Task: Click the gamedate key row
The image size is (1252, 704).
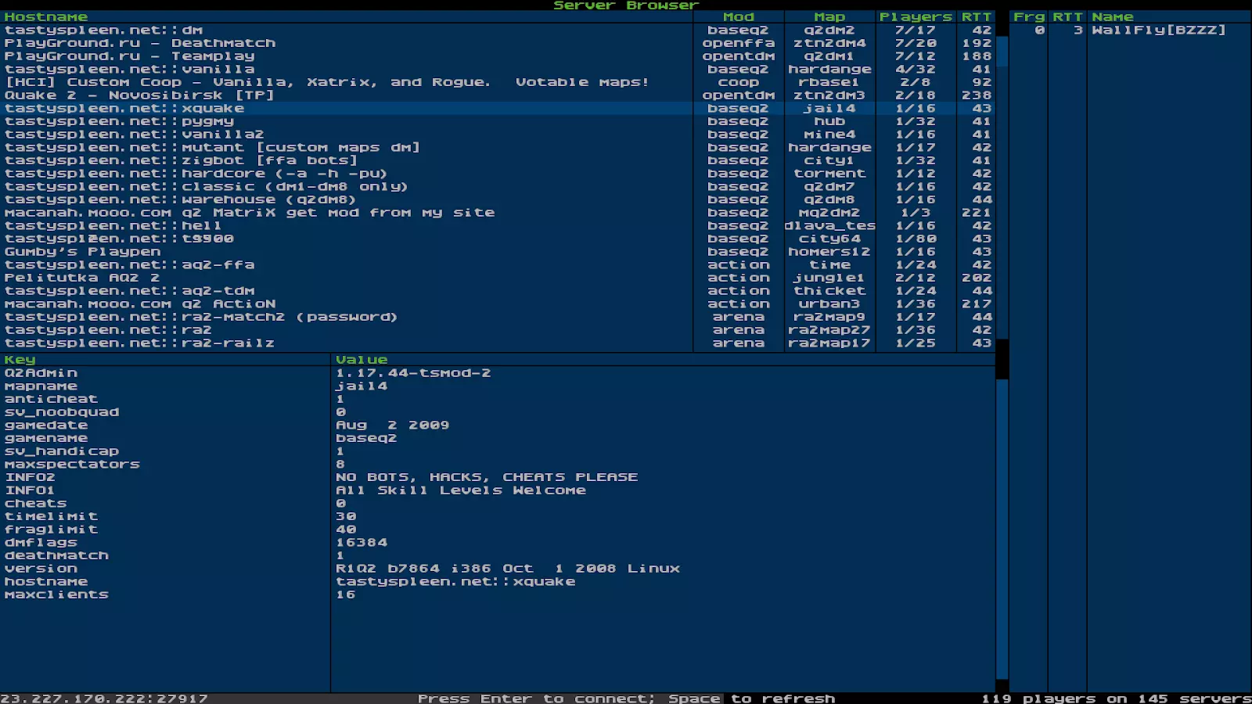Action: pyautogui.click(x=498, y=426)
